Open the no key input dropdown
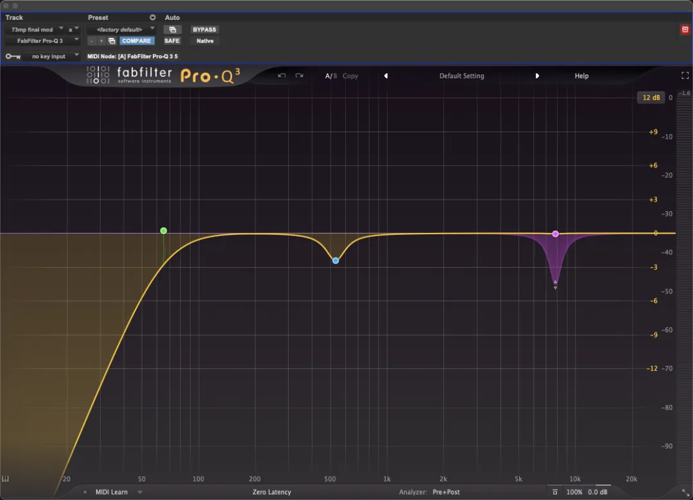The width and height of the screenshot is (693, 500). [52, 56]
